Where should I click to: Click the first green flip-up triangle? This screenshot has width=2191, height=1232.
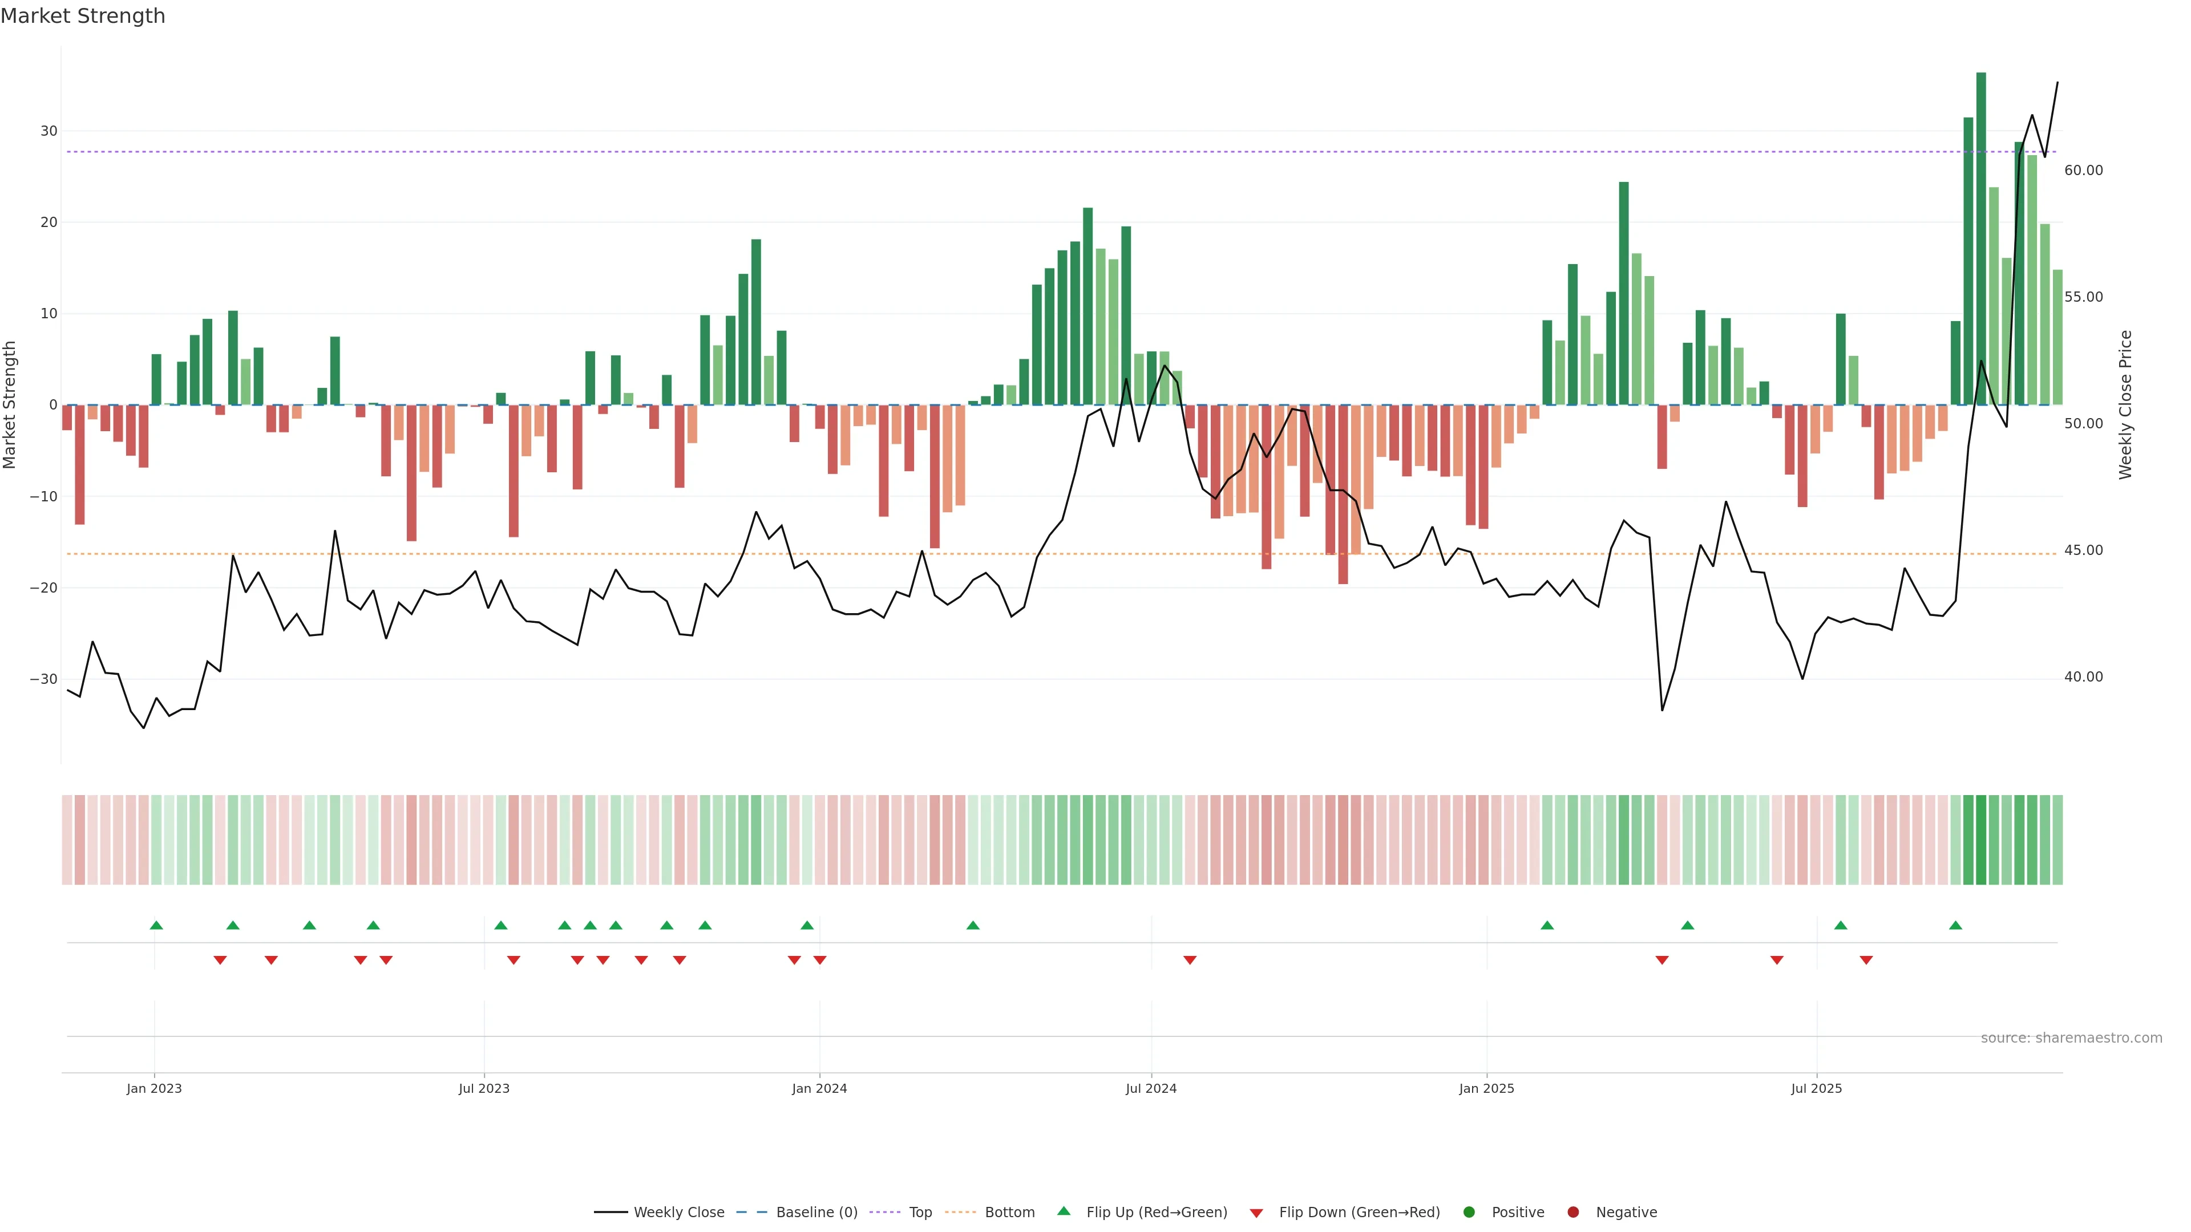(x=156, y=925)
